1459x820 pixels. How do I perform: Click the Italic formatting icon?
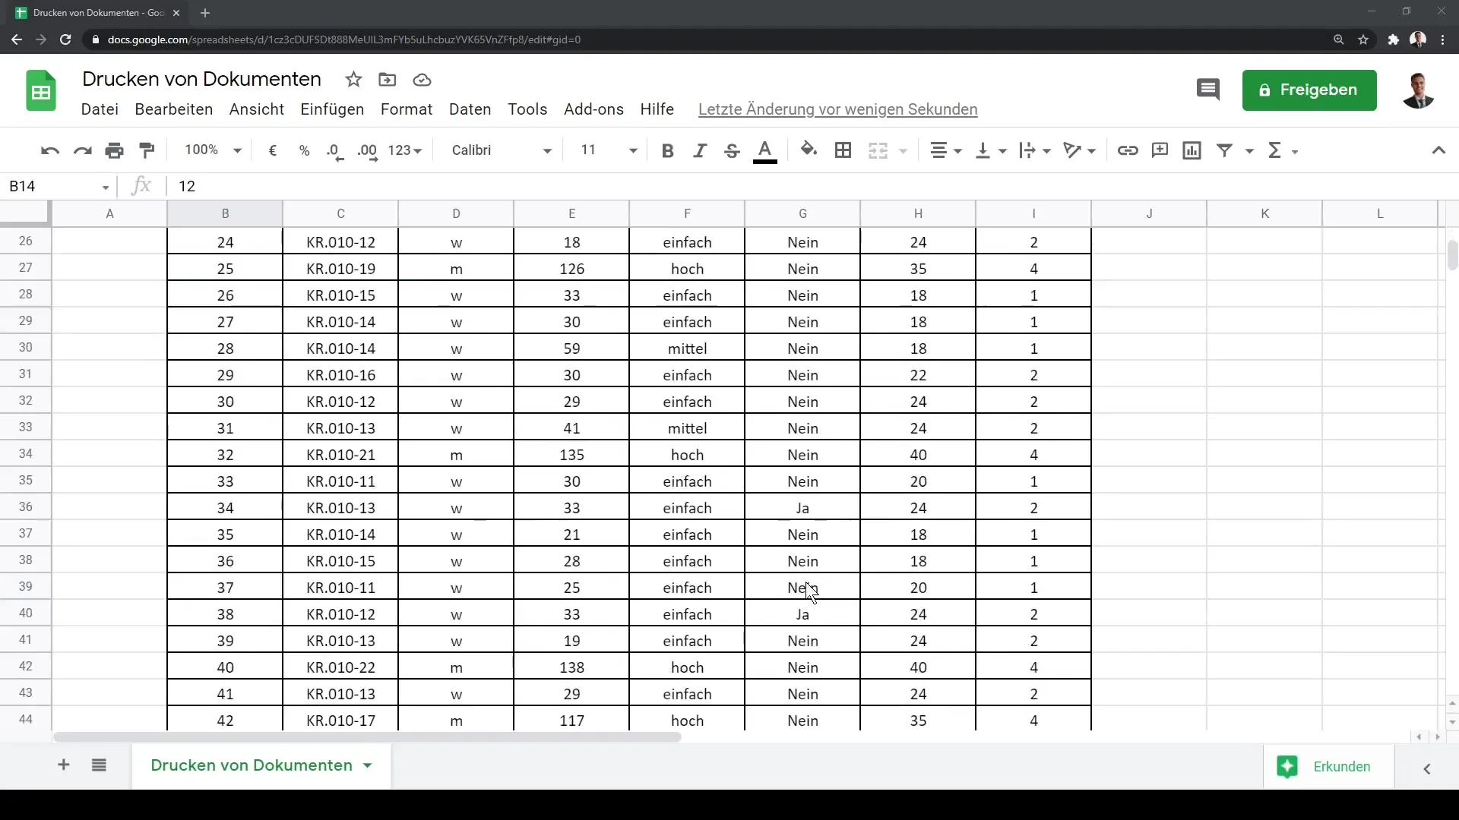(699, 150)
